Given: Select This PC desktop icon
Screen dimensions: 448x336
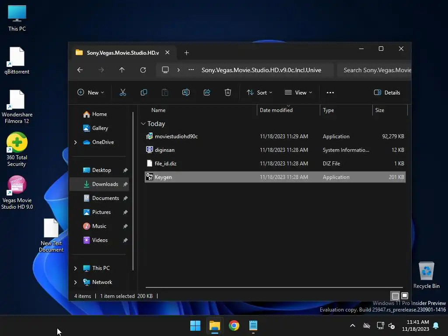Looking at the screenshot, I should (17, 17).
